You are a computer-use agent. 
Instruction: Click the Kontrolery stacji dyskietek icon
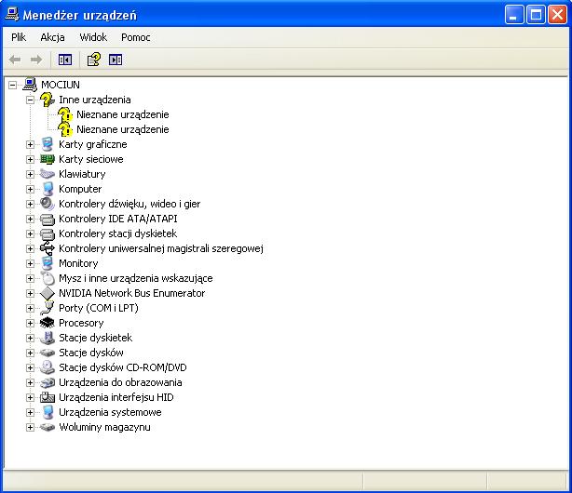(48, 233)
